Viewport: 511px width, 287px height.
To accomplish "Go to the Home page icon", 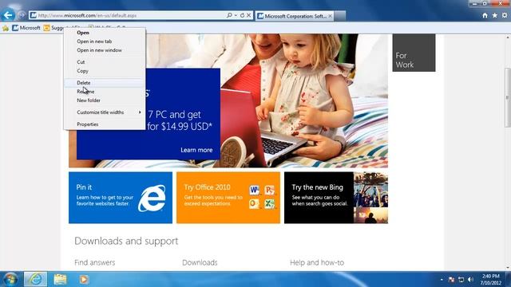I will click(485, 15).
